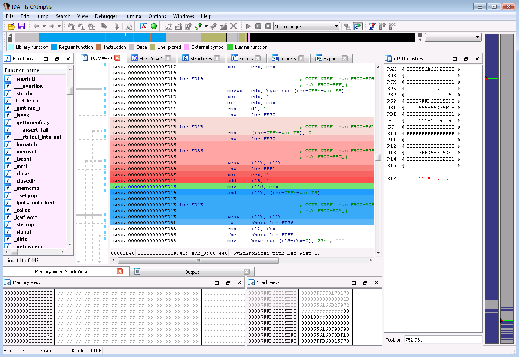Open the Debugger menu

[x=106, y=16]
